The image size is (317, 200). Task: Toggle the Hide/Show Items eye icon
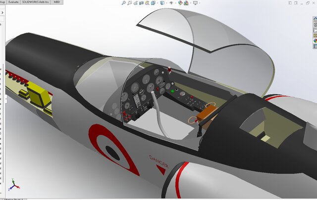171,3
